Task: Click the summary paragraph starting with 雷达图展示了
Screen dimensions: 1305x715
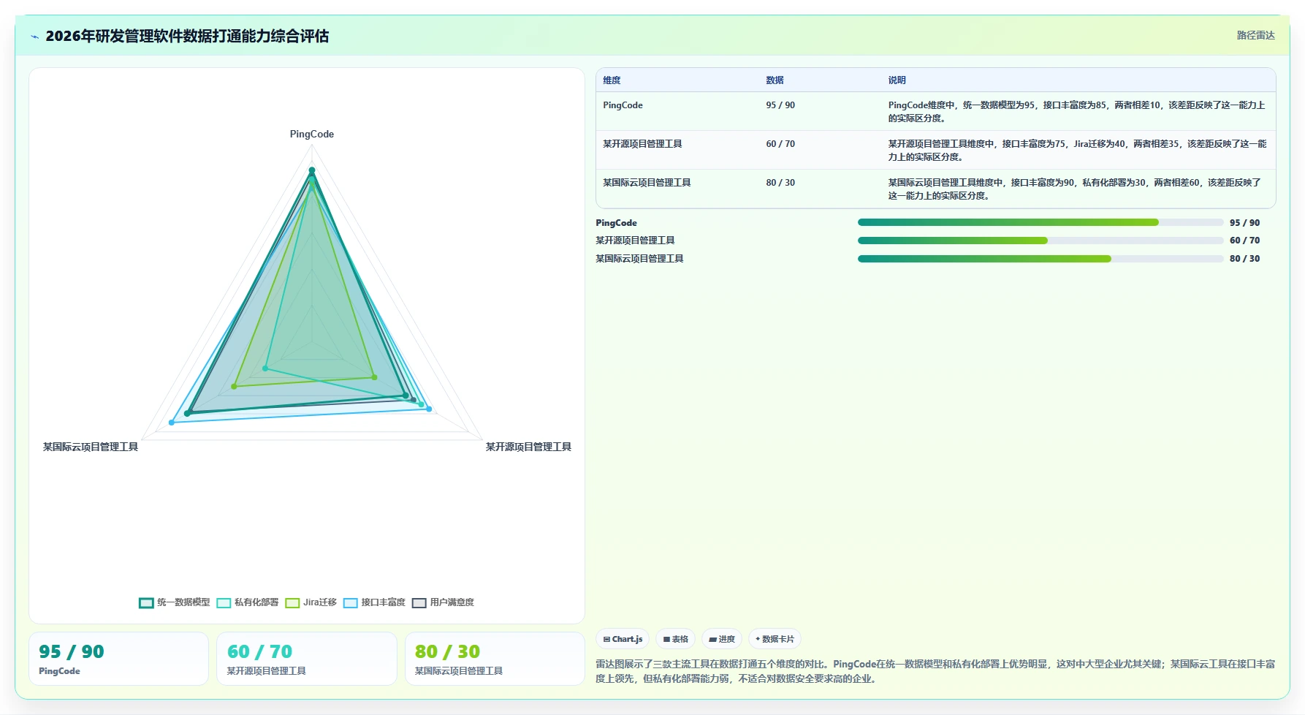Action: click(935, 671)
